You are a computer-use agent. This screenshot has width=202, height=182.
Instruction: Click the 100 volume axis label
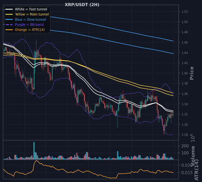point(185,153)
